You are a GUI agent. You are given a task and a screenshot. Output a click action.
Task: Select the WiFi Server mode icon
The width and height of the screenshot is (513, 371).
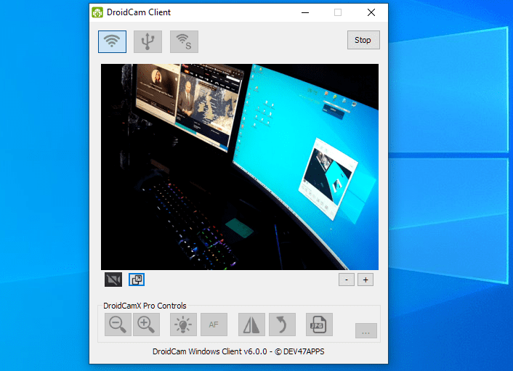click(184, 41)
